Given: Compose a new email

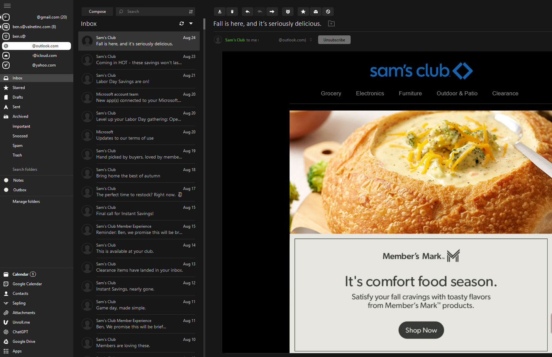Looking at the screenshot, I should (x=97, y=12).
